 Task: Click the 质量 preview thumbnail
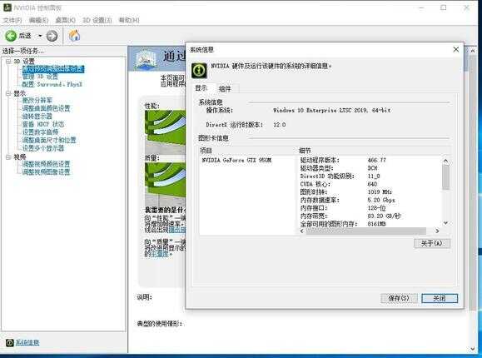click(165, 185)
